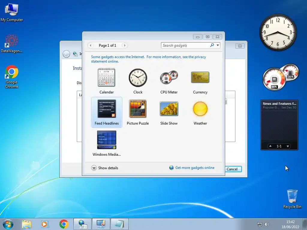Go to next gadget page
This screenshot has height=230, width=307.
click(x=124, y=46)
